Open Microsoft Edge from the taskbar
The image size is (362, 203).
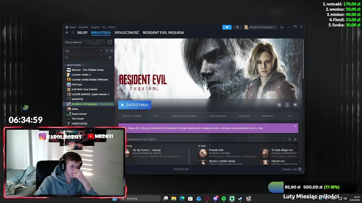(x=182, y=198)
